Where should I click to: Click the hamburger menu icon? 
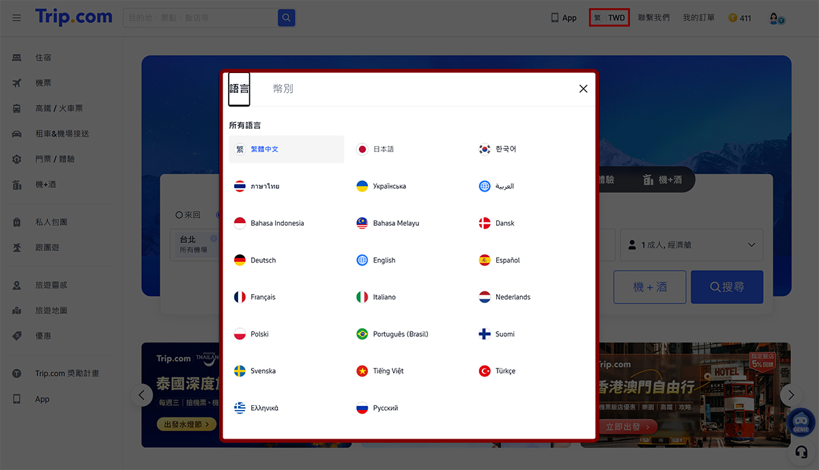tap(16, 18)
